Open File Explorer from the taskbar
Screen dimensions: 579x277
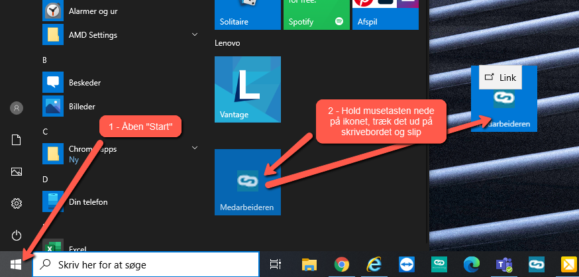point(309,264)
